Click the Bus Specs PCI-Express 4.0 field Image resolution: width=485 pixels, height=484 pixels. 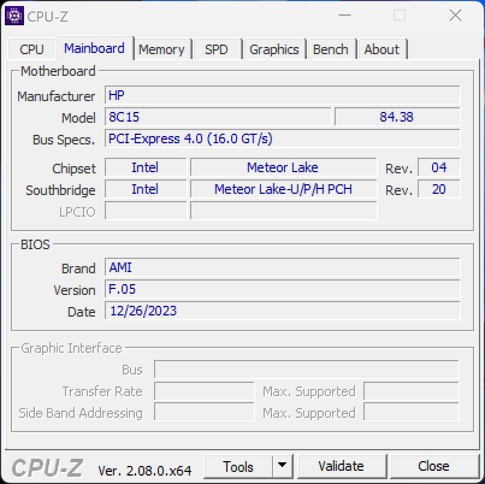coord(282,138)
